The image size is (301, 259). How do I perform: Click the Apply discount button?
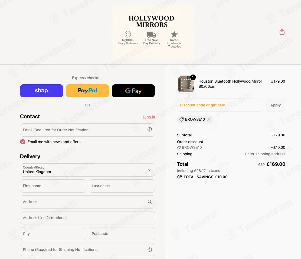click(x=276, y=105)
